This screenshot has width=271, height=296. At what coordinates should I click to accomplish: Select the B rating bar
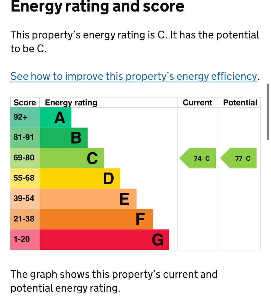click(x=64, y=138)
